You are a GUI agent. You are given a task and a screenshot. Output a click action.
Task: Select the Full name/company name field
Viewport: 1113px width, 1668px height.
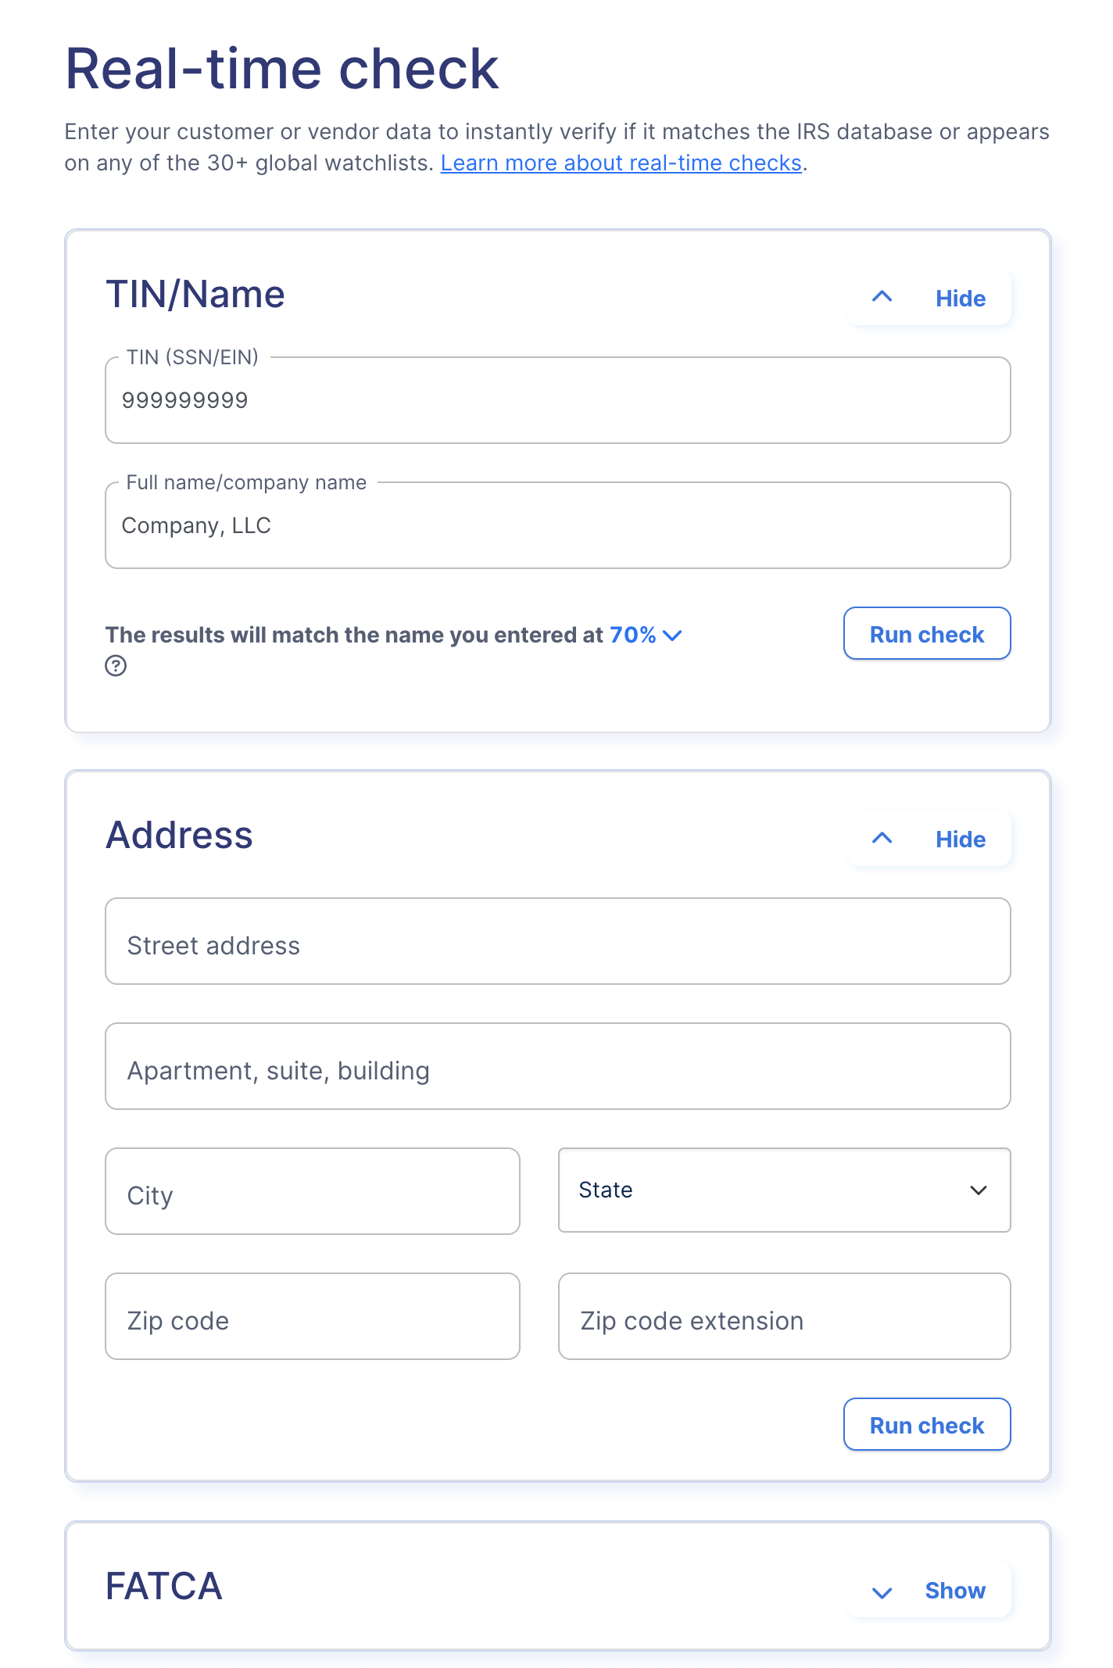(x=558, y=525)
